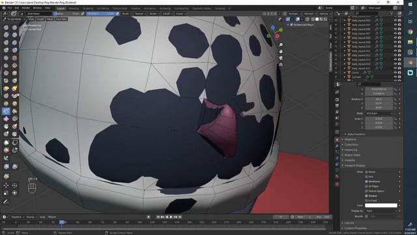
Task: Click the viewport zoom magnifier gizmo
Action: coord(281,44)
